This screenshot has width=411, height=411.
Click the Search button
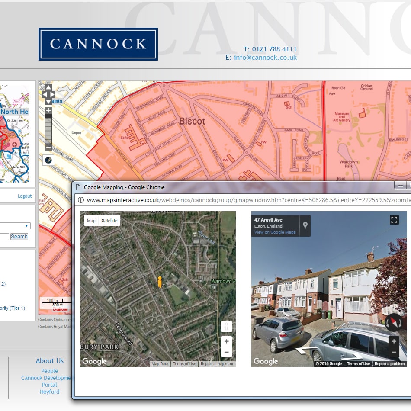pyautogui.click(x=19, y=237)
